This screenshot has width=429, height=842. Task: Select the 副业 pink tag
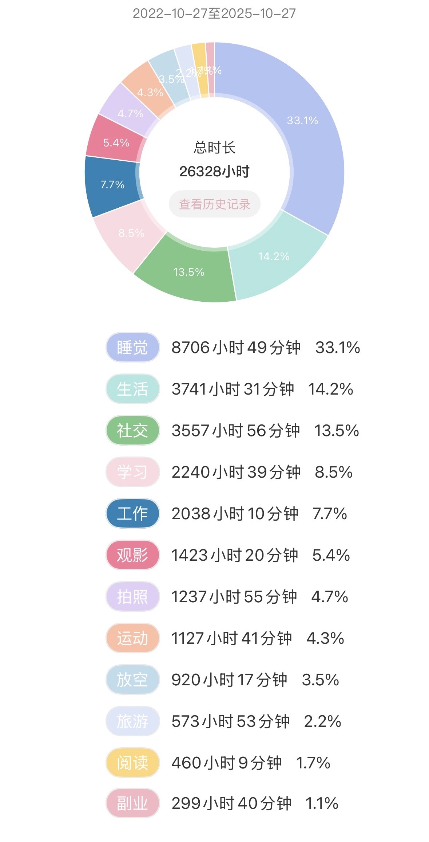click(x=132, y=803)
